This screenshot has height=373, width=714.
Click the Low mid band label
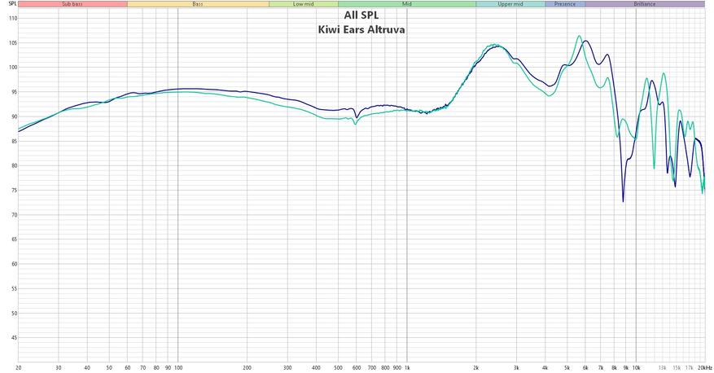[x=304, y=4]
